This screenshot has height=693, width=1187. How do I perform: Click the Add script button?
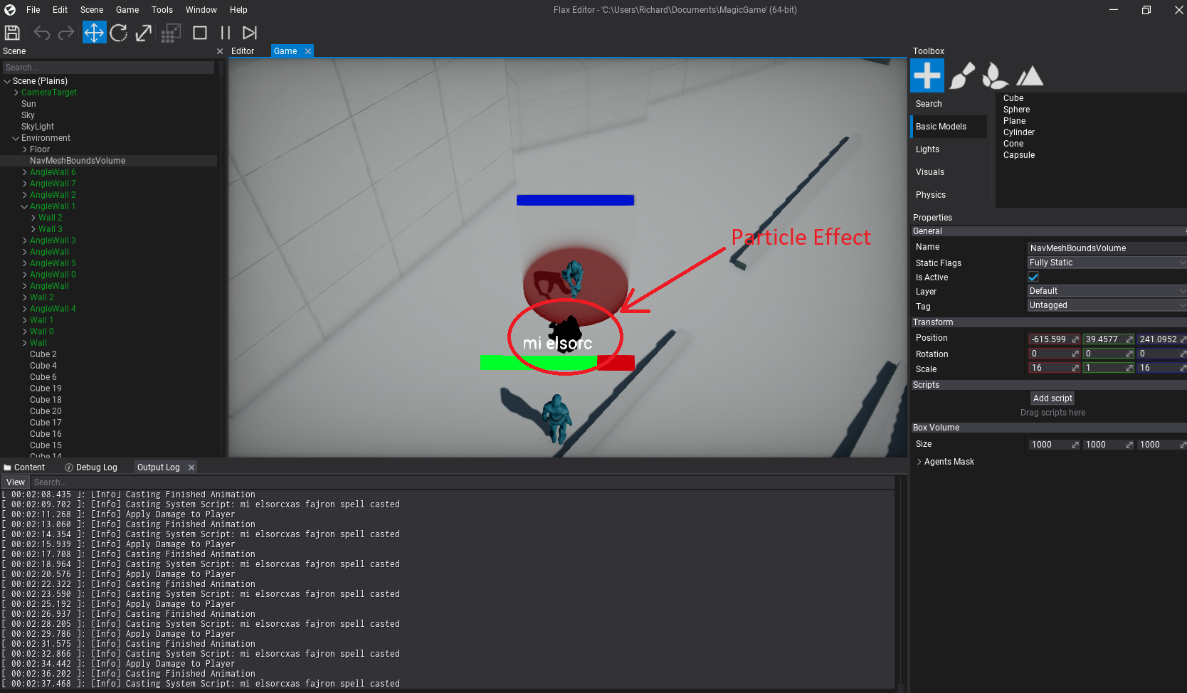tap(1052, 398)
